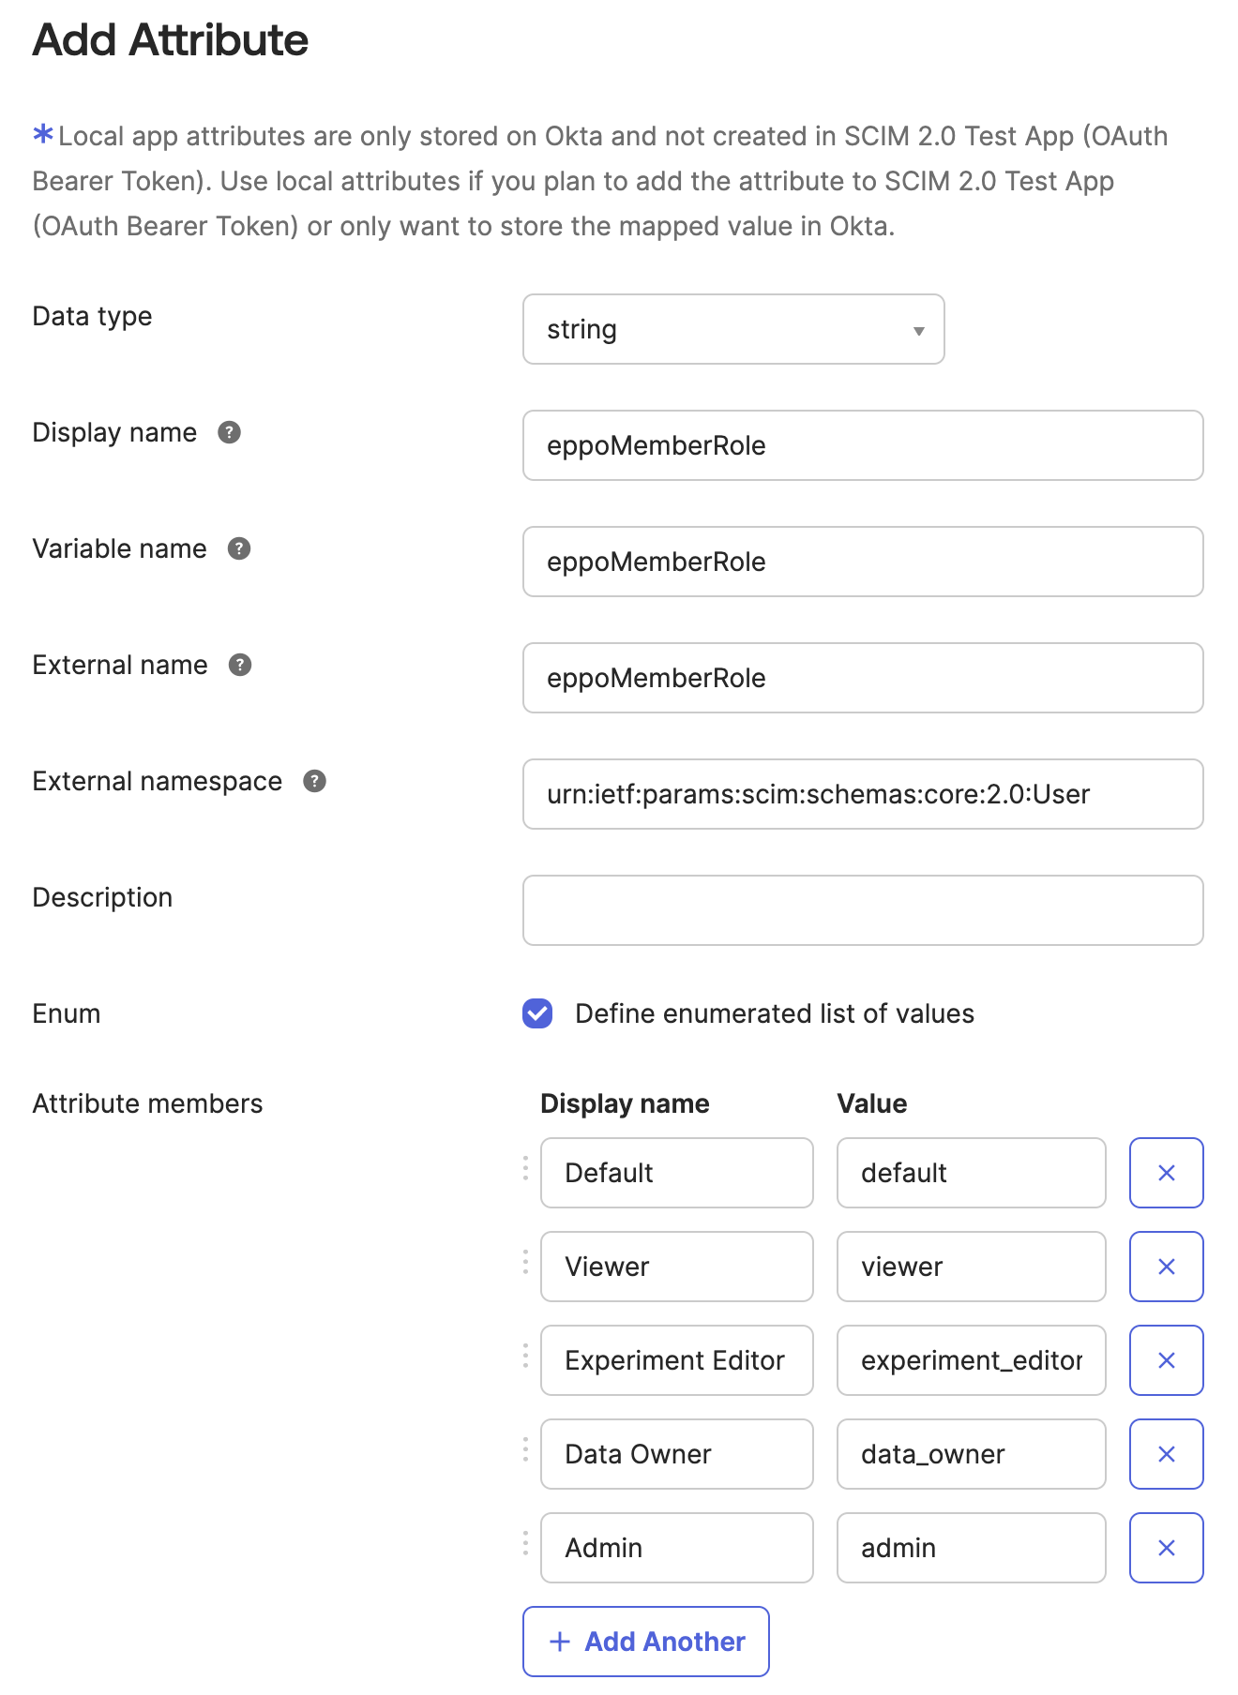Viewport: 1238px width, 1695px height.
Task: Uncheck Define enumerated list of values
Action: point(537,1013)
